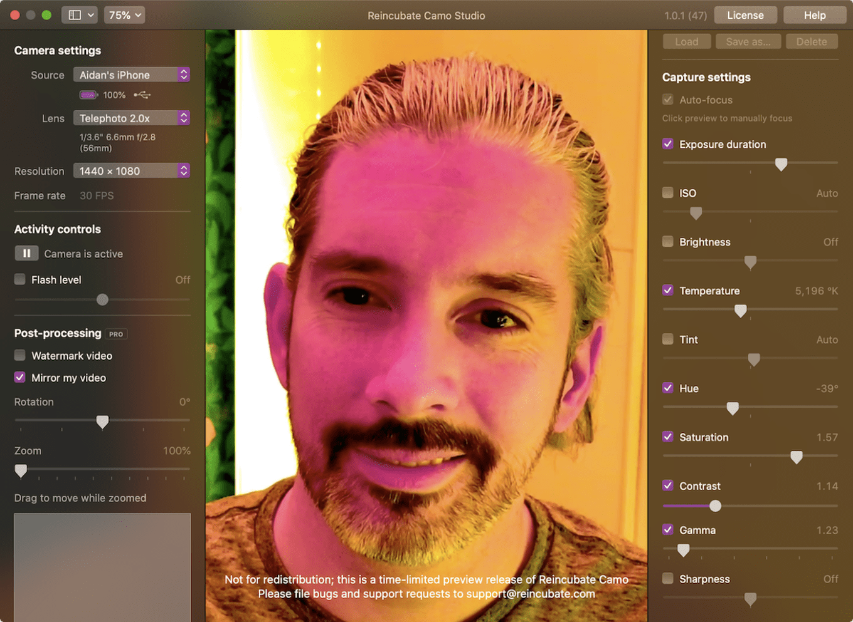Toggle the sidebar layout icon

79,15
